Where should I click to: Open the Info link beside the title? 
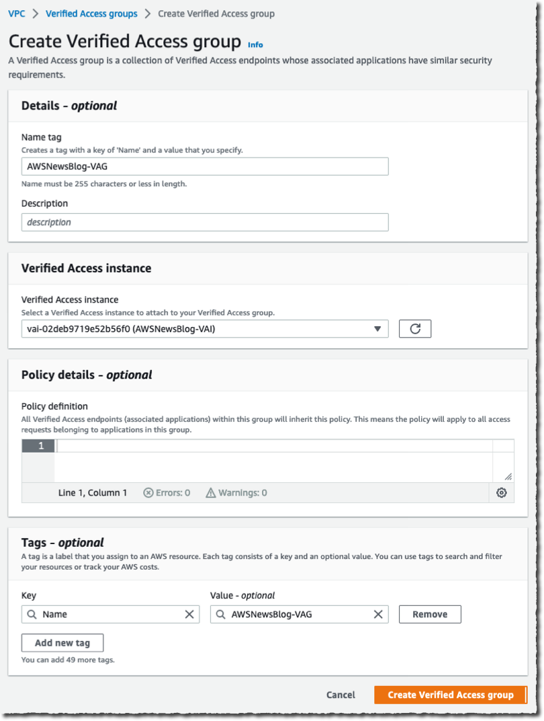pyautogui.click(x=255, y=44)
